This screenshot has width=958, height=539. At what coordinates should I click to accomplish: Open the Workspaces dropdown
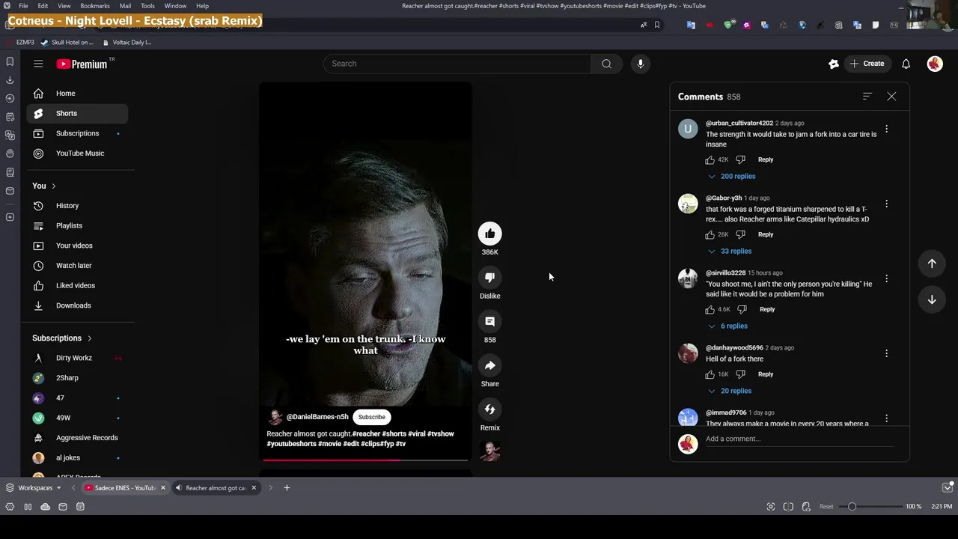[x=33, y=488]
